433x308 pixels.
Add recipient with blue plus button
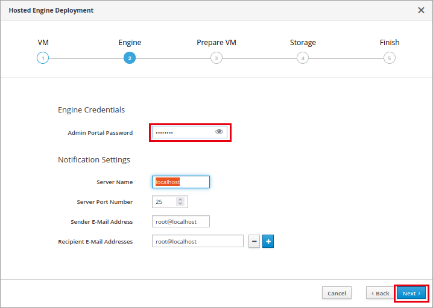tap(268, 241)
